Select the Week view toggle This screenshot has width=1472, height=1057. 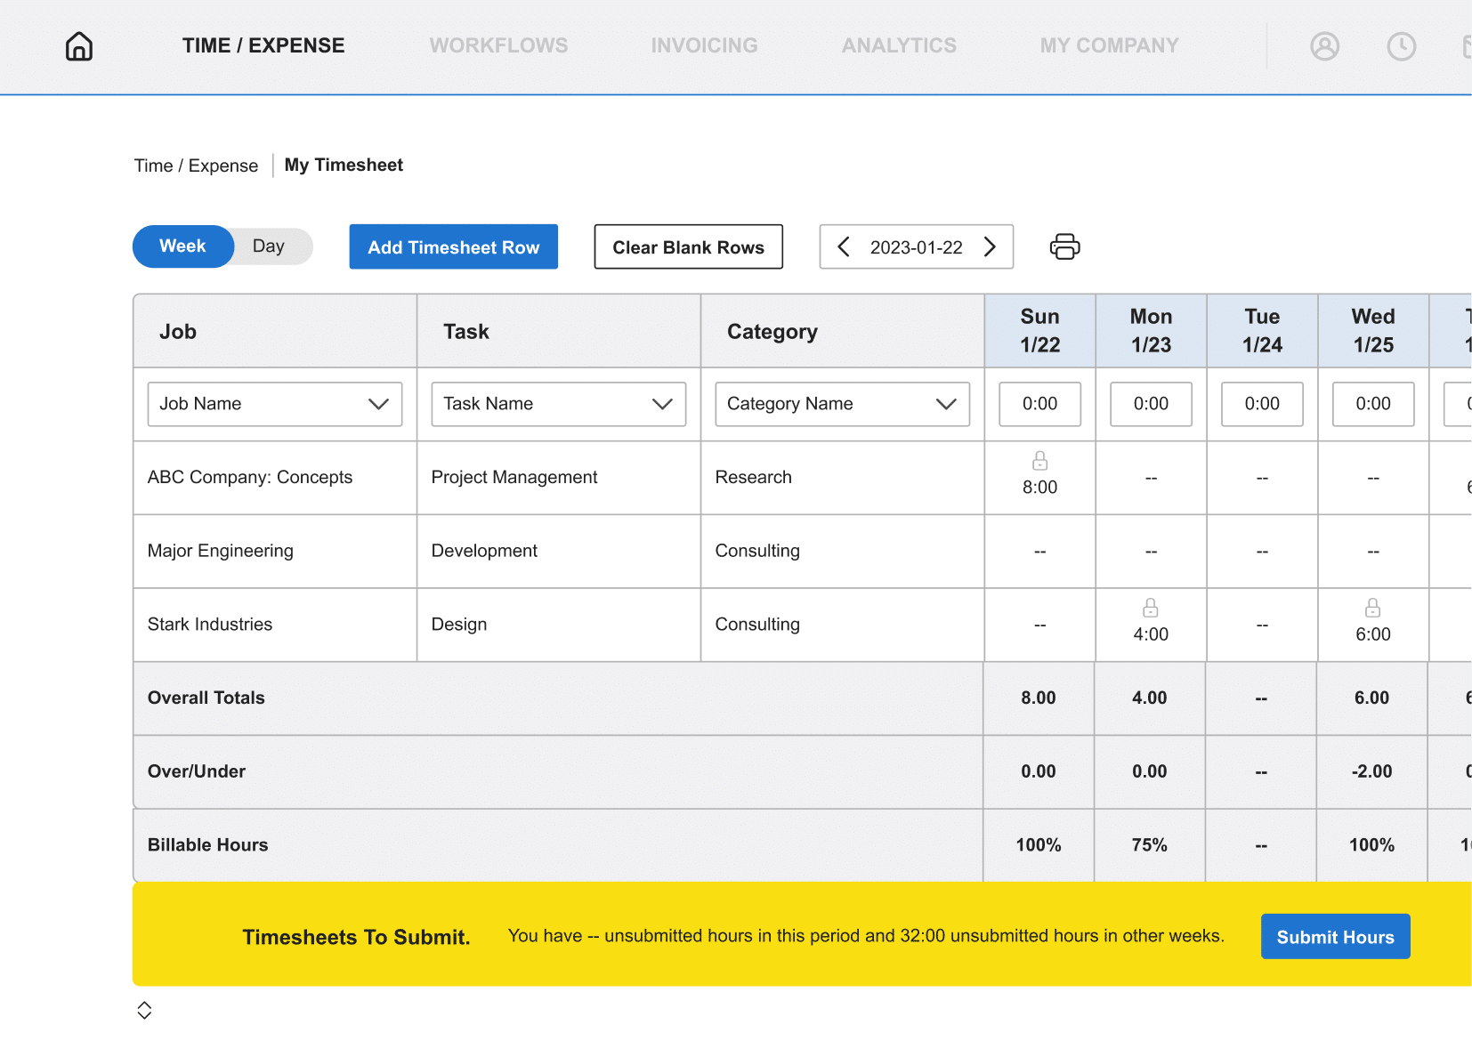tap(182, 246)
